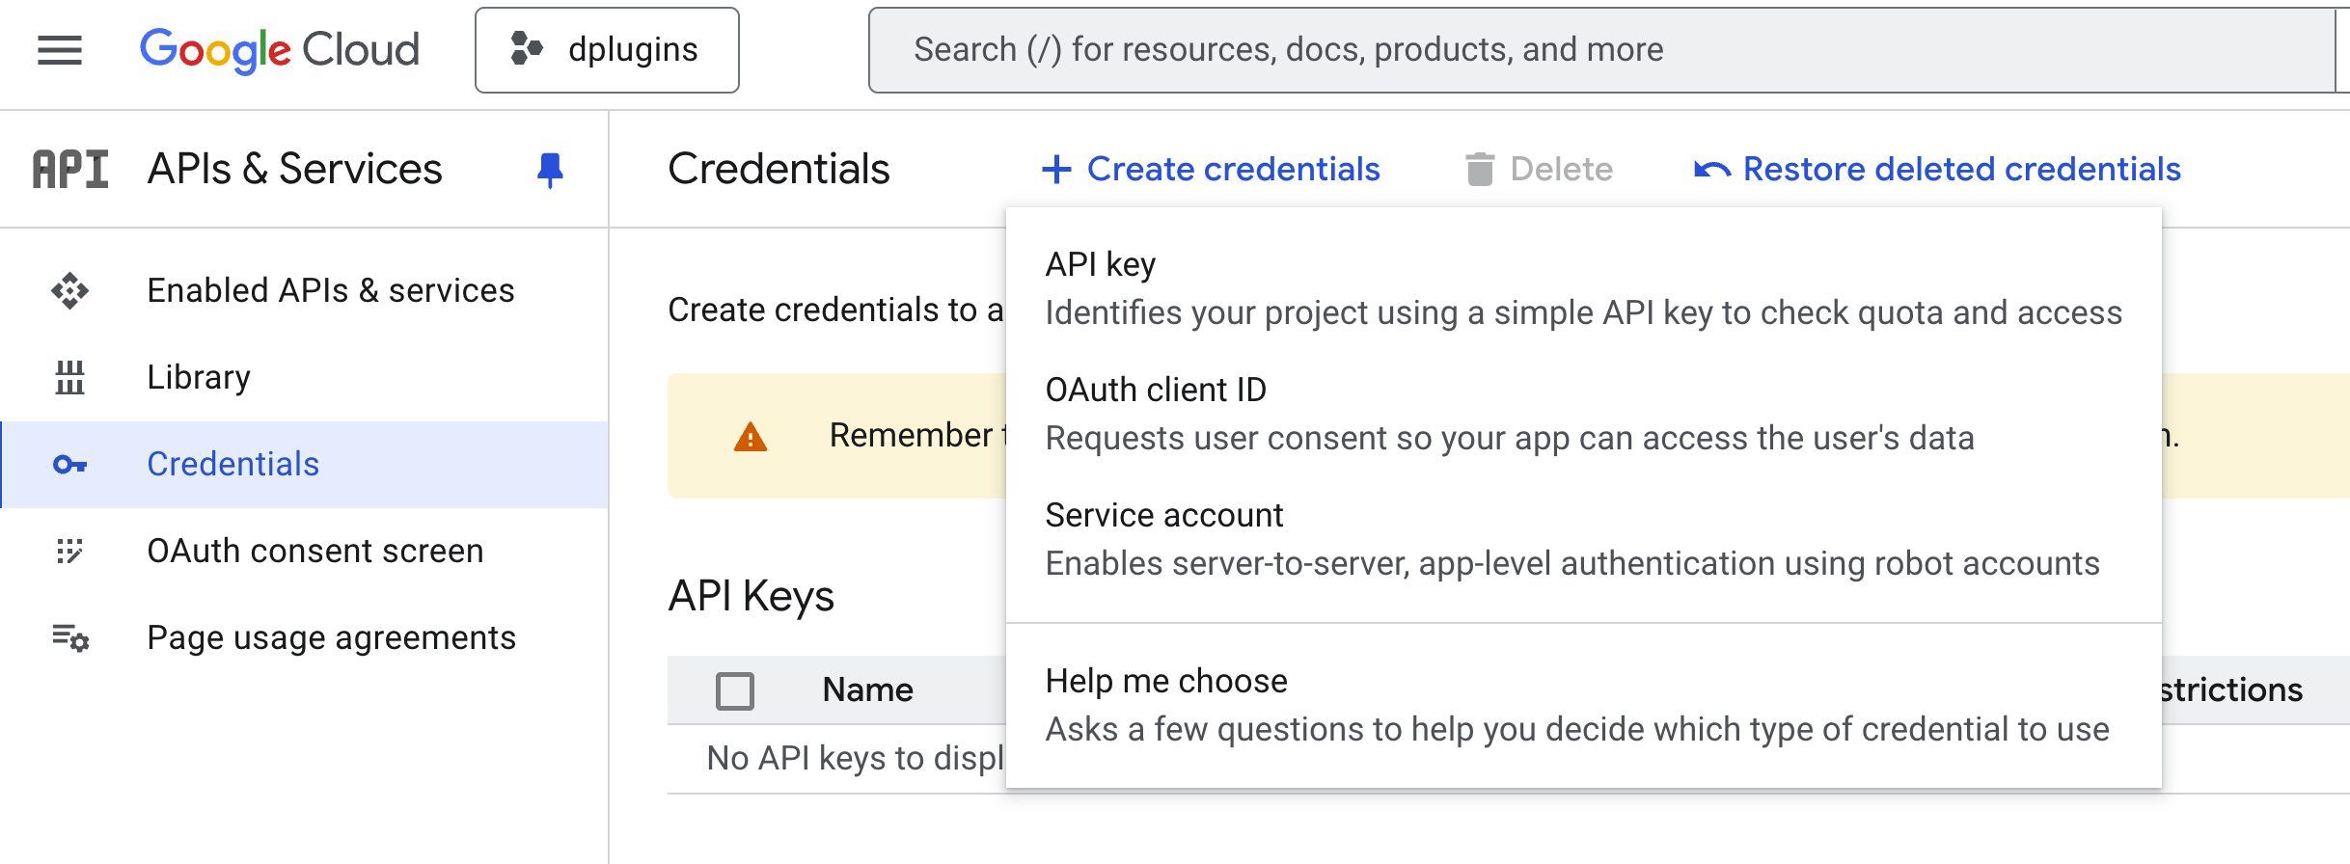Click the Credentials page title
2350x864 pixels.
(779, 169)
